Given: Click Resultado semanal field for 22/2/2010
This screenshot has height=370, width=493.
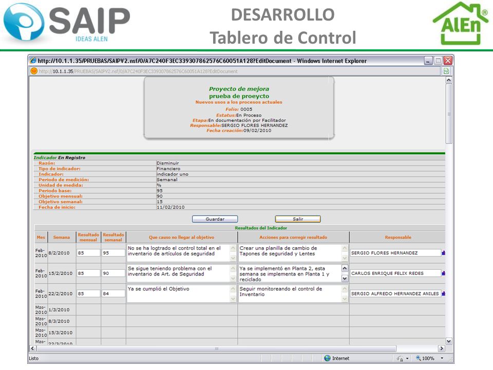Looking at the screenshot, I should tap(113, 293).
